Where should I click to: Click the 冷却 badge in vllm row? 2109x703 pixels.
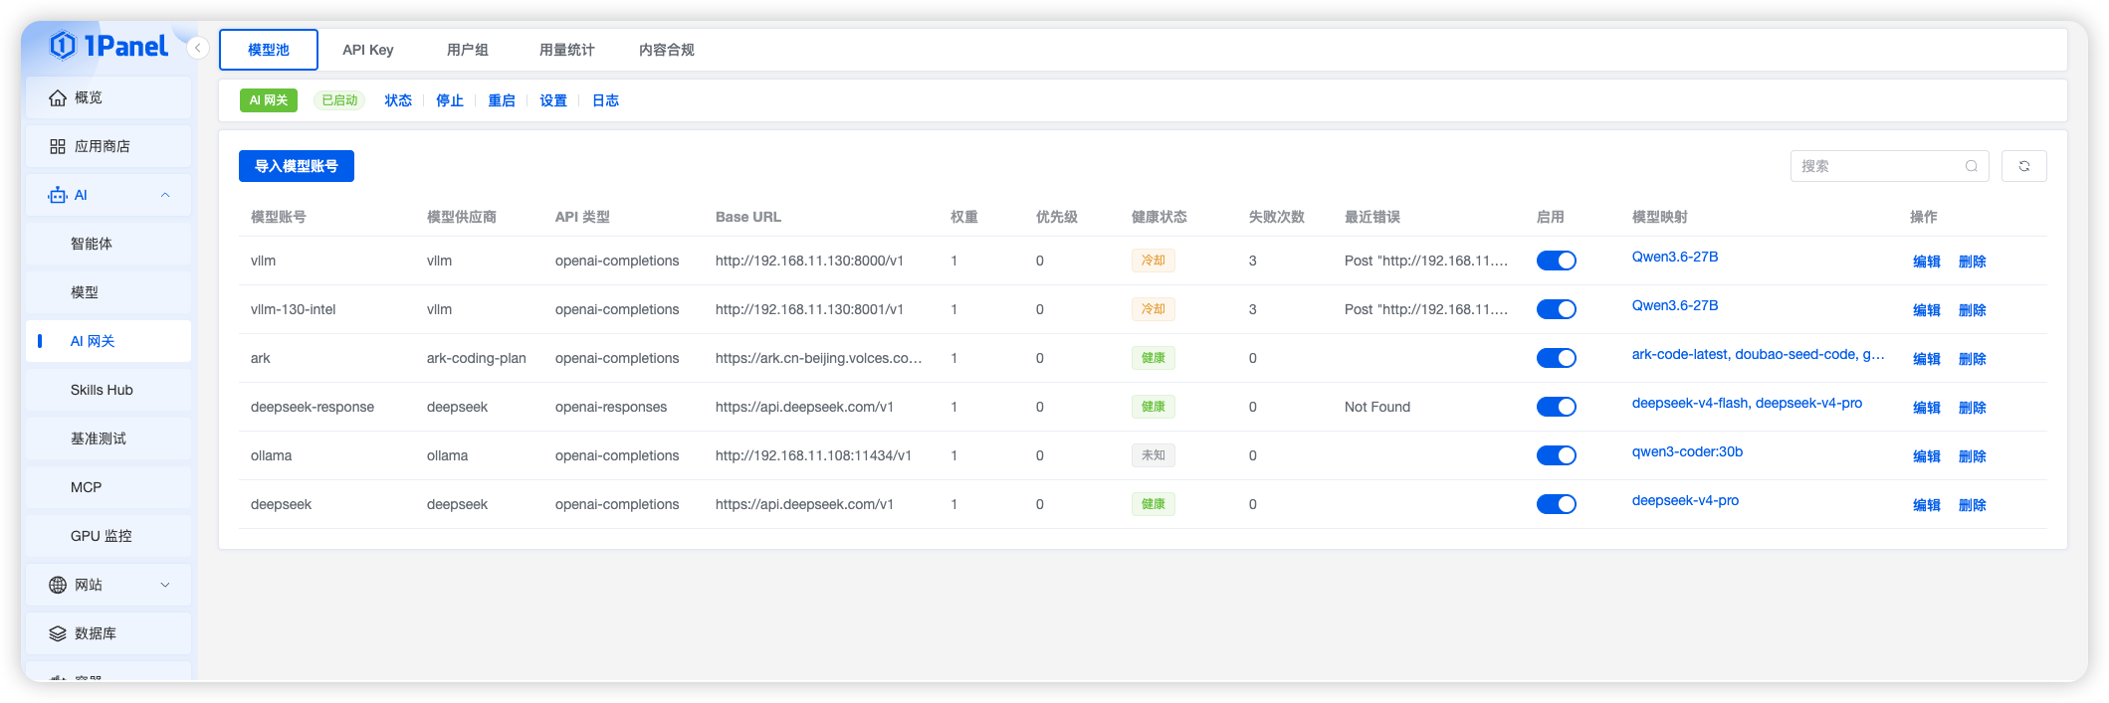[1154, 261]
